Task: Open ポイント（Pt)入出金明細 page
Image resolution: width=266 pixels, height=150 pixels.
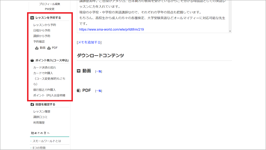Action: point(49,96)
